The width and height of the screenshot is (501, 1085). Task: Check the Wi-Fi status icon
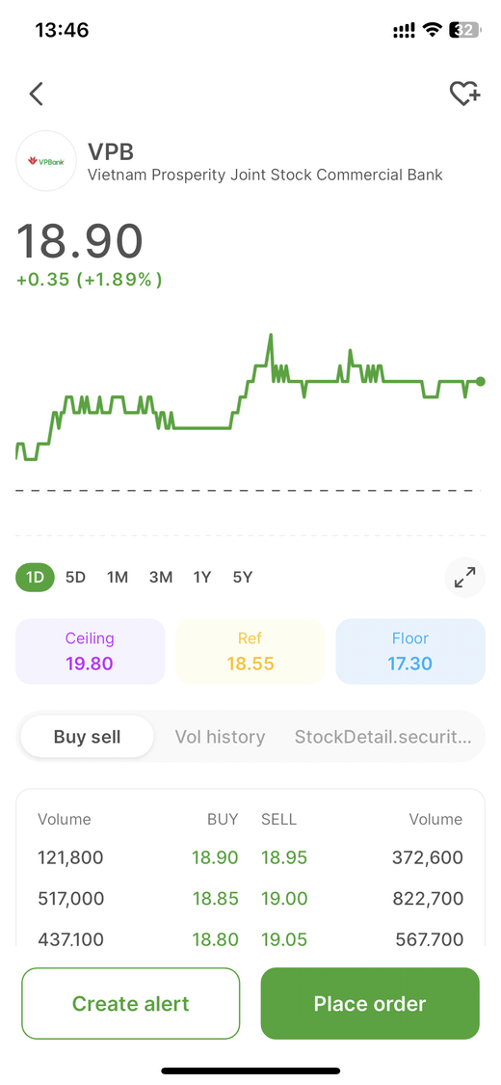(x=433, y=30)
